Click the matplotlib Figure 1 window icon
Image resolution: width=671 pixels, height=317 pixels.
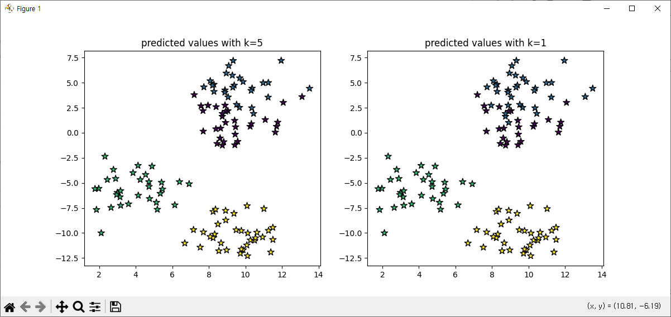9,8
